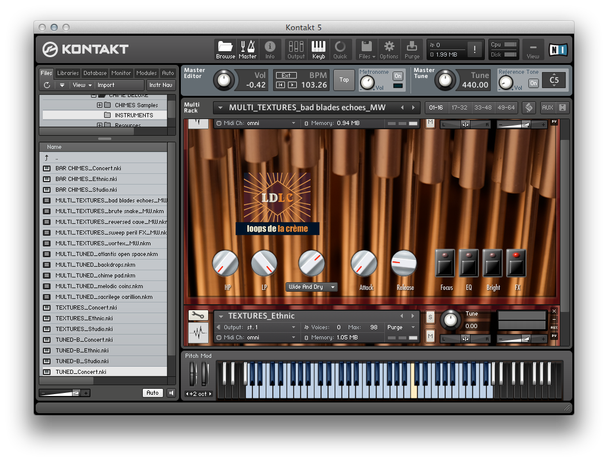Switch to the Database tab
The width and height of the screenshot is (608, 462).
coord(95,73)
